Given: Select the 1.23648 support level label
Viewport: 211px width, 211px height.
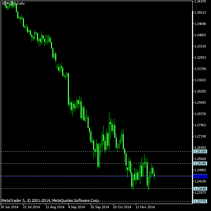Looking at the screenshot, I should [200, 188].
